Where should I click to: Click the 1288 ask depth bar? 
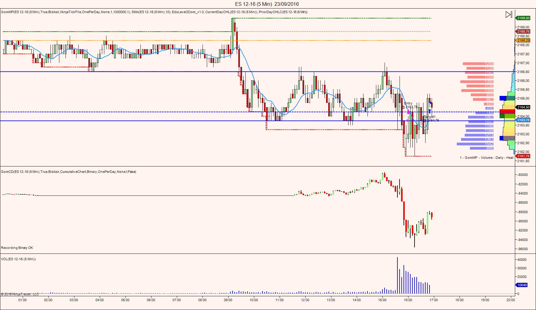(478, 64)
